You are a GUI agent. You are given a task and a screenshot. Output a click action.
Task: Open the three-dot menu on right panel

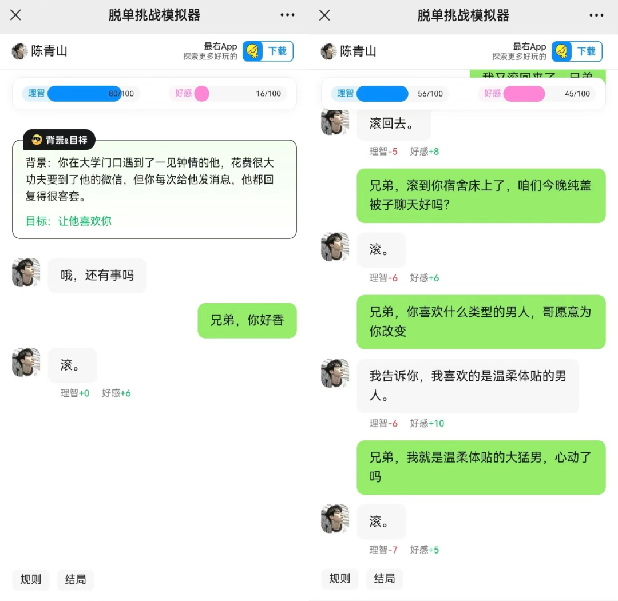point(596,15)
